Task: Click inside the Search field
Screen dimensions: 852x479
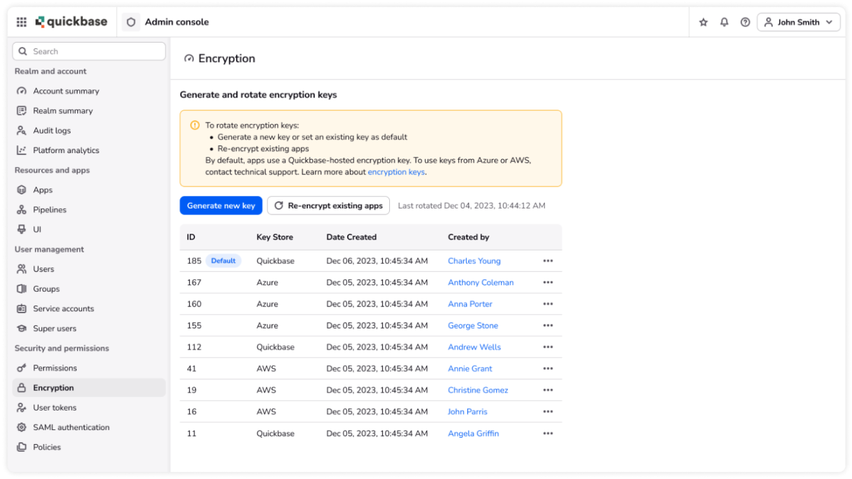Action: click(x=88, y=50)
